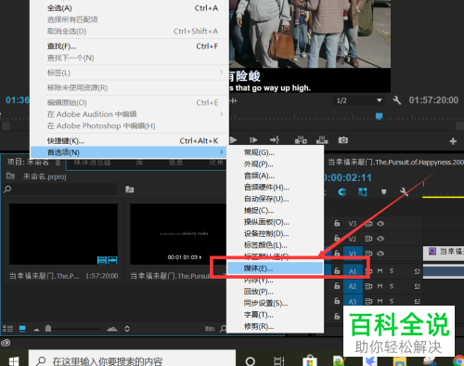The height and width of the screenshot is (366, 464).
Task: Click the Add Marker icon in timeline
Action: (x=383, y=192)
